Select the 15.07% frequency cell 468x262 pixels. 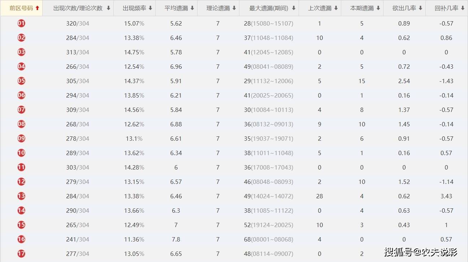click(134, 23)
